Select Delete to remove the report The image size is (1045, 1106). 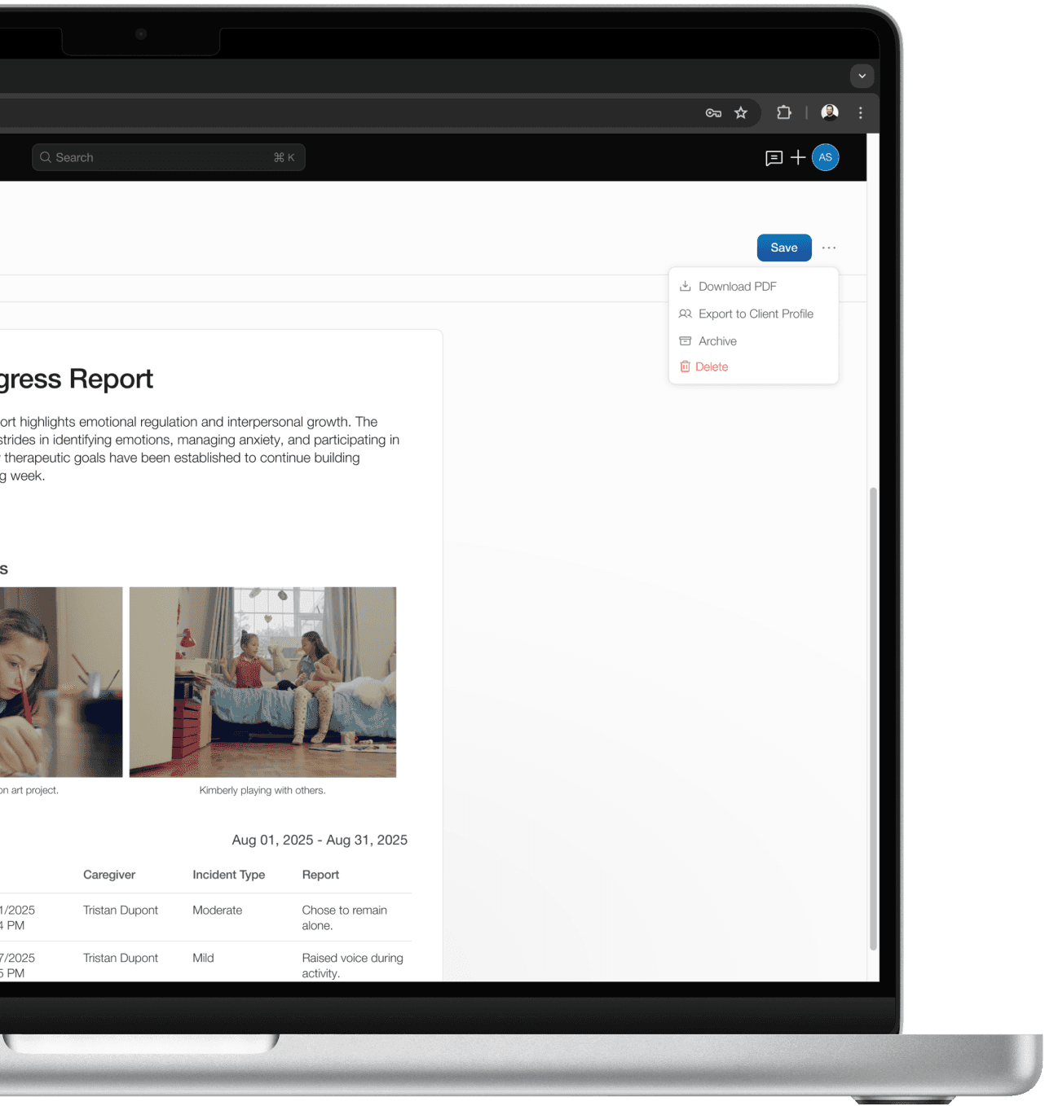pos(712,366)
